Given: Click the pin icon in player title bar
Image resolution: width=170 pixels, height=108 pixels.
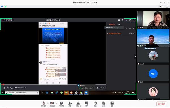Looking at the screenshot, I should tap(122, 20).
